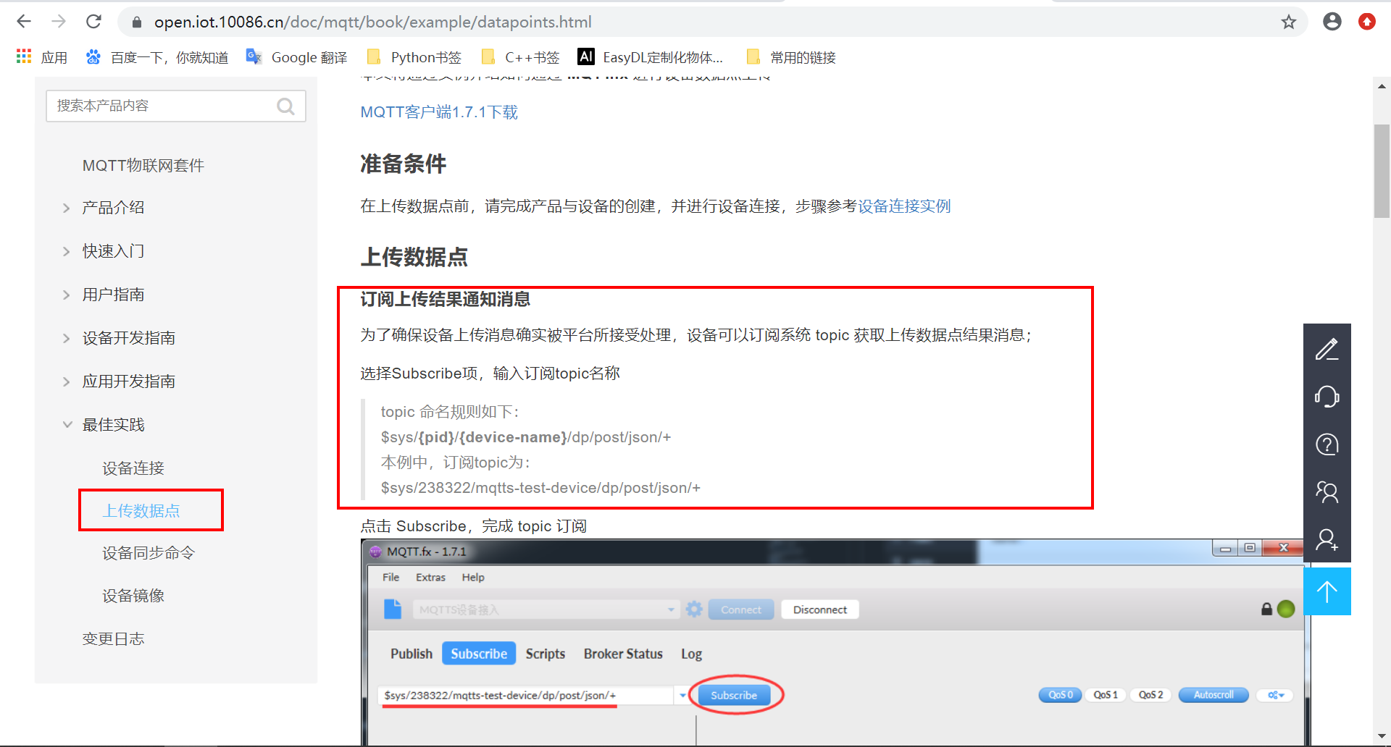Screen dimensions: 1391x747
Task: Open the 设备镜像 sidebar page
Action: coord(133,596)
